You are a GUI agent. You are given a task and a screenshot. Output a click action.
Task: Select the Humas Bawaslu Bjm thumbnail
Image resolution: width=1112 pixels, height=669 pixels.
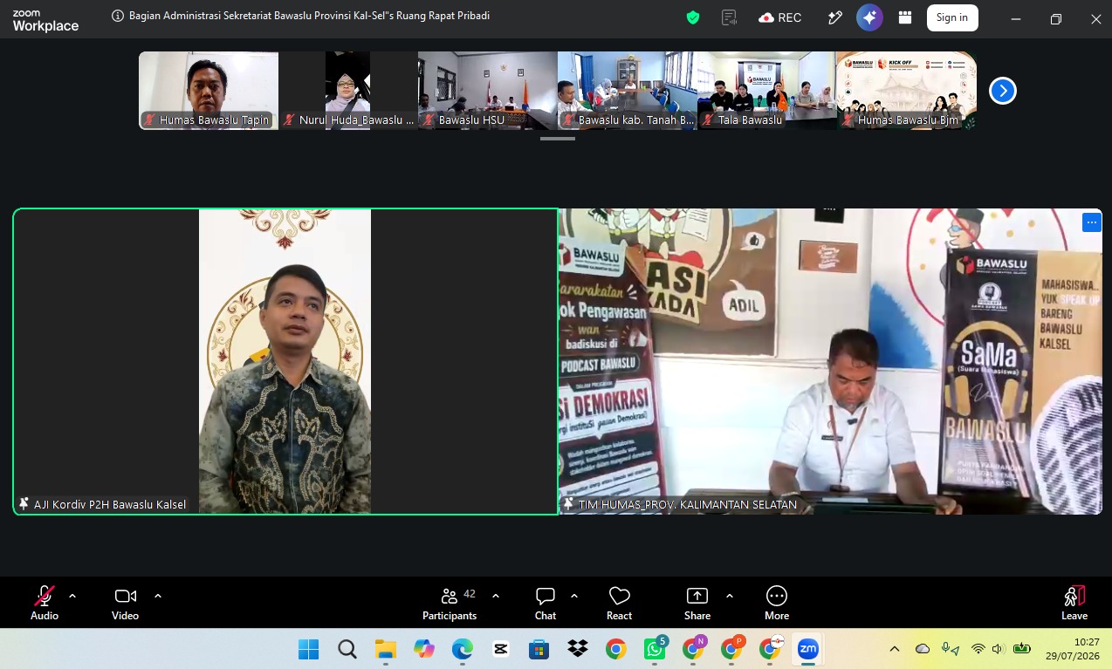907,91
